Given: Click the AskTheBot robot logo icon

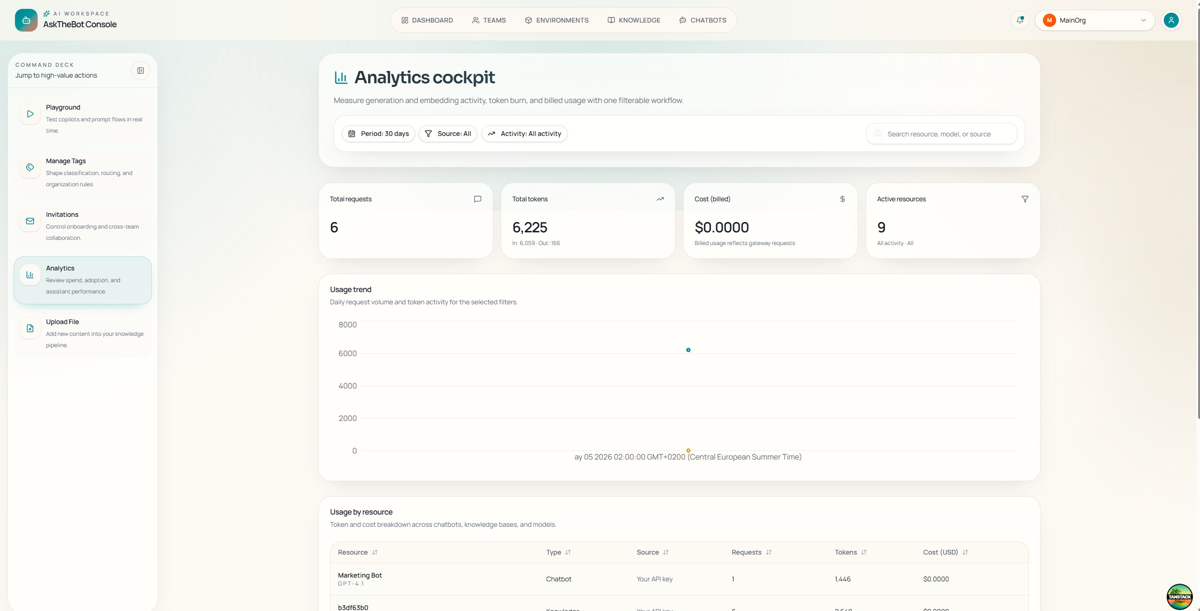Looking at the screenshot, I should click(x=26, y=20).
